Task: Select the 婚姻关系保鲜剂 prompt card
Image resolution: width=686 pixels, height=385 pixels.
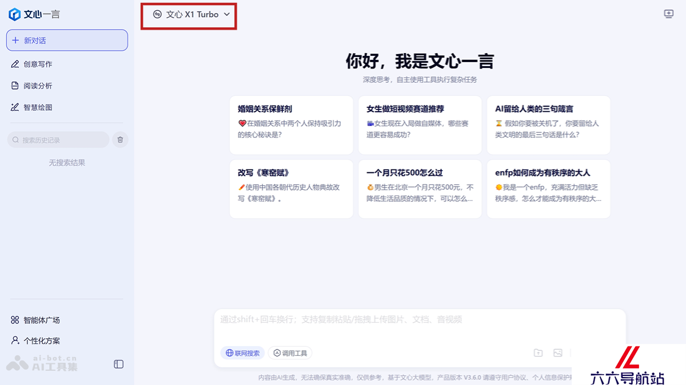Action: point(292,125)
